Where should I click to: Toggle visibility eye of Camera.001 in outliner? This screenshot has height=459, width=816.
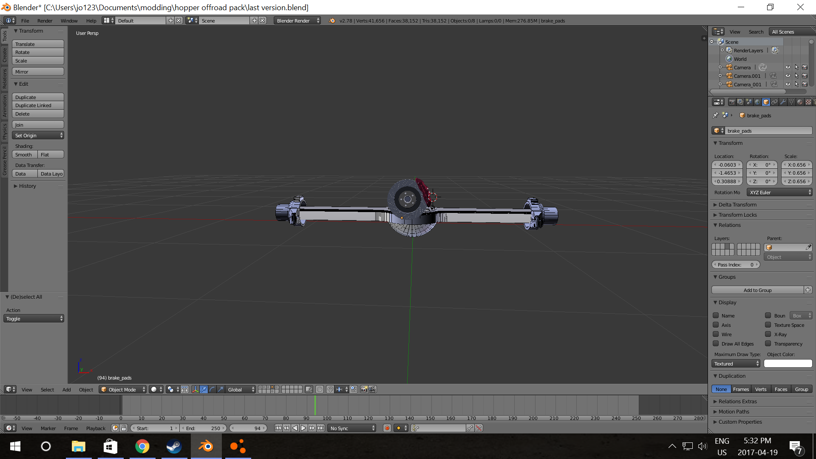pyautogui.click(x=788, y=76)
